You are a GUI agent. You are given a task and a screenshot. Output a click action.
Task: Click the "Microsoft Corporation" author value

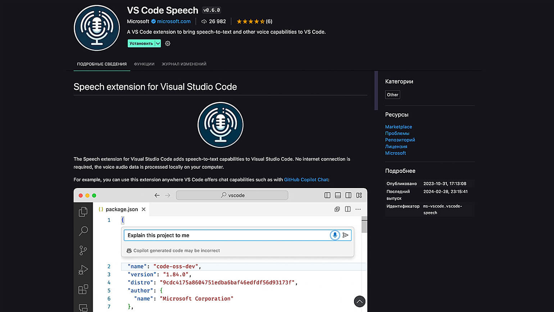tap(196, 299)
